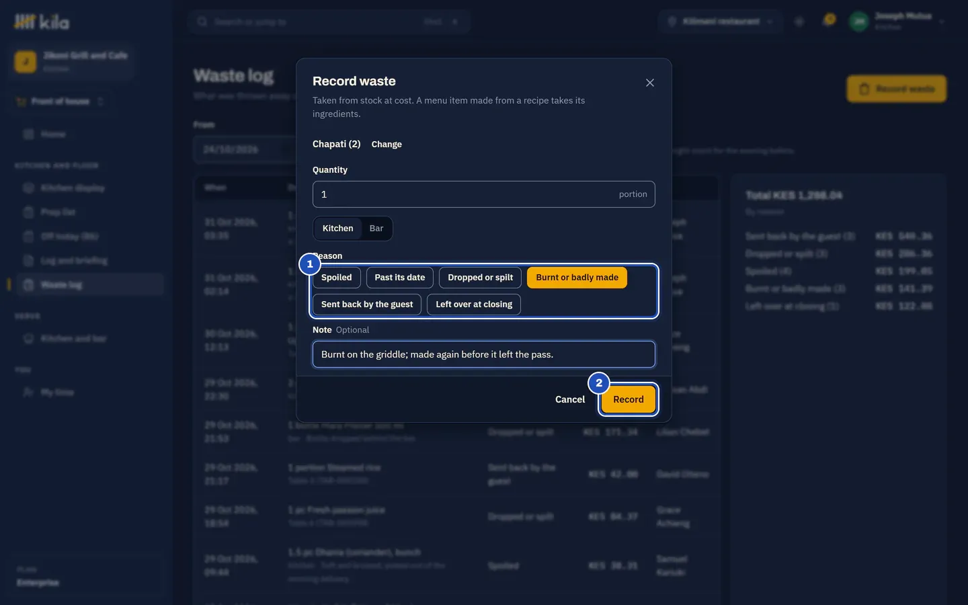Open Log and briefing sidebar icon

(x=28, y=261)
